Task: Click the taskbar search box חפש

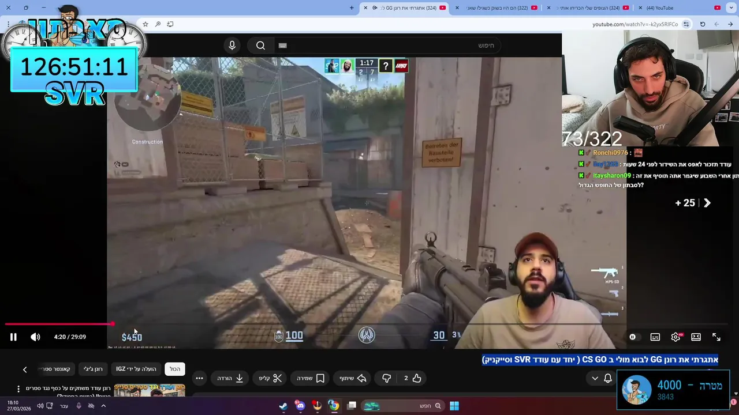Action: (x=403, y=406)
